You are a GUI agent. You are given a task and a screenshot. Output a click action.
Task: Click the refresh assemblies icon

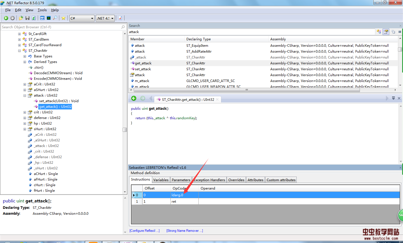click(34, 18)
